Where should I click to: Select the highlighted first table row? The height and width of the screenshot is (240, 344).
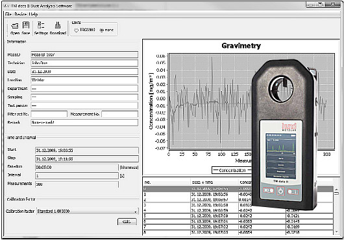pyautogui.click(x=197, y=189)
